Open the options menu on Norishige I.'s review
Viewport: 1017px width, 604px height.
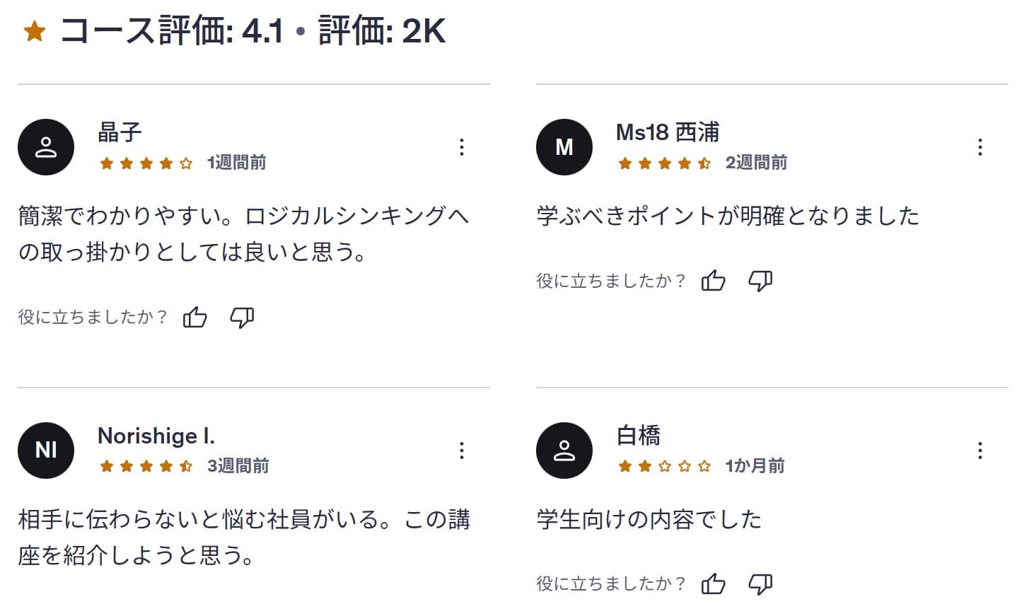pyautogui.click(x=462, y=451)
